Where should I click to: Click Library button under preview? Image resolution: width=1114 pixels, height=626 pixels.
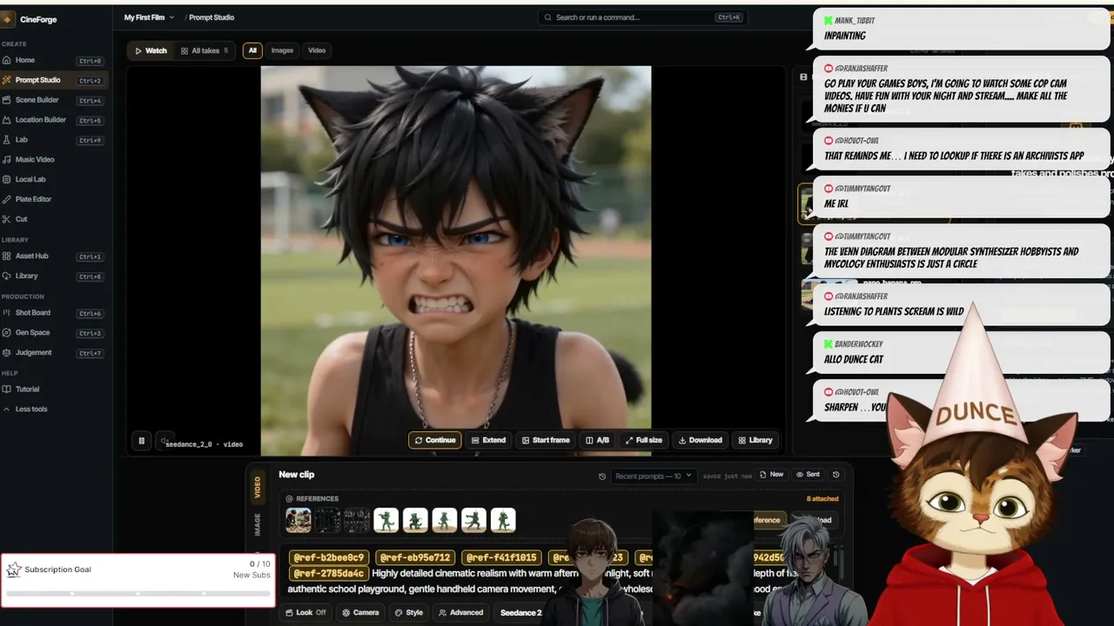[755, 440]
